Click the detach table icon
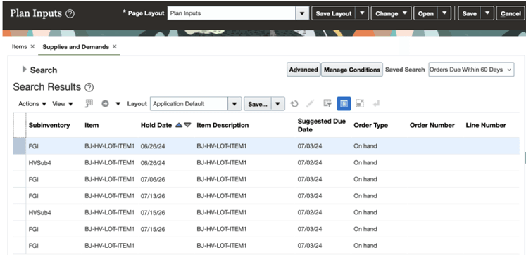The height and width of the screenshot is (255, 526). pyautogui.click(x=360, y=104)
